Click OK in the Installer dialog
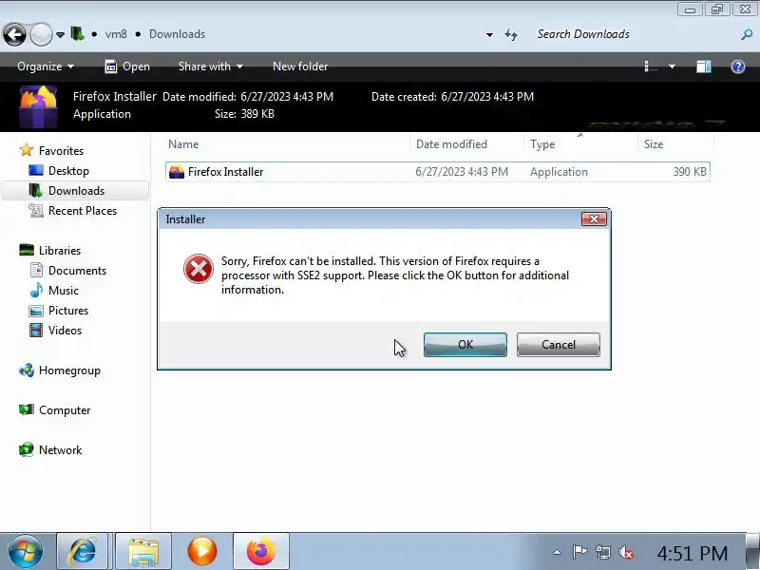 pos(465,345)
